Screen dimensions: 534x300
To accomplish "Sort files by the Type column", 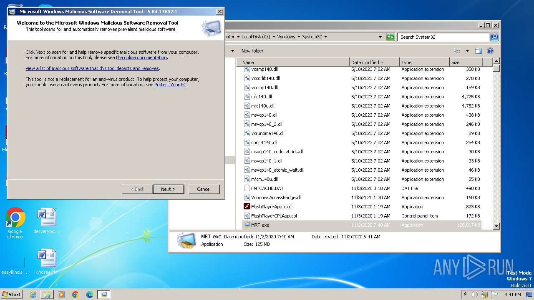I will pos(424,62).
